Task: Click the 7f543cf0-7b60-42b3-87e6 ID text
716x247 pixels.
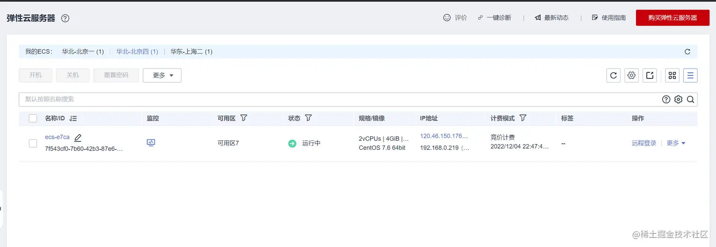Action: coord(84,149)
